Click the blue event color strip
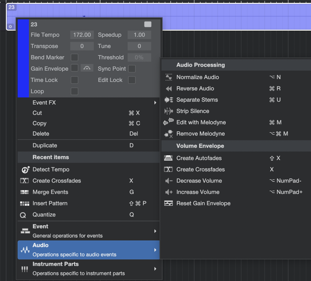 (x=23, y=58)
